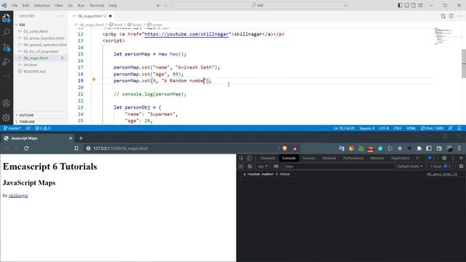Toggle the DevTools device toolbar
466x262 pixels.
pyautogui.click(x=249, y=158)
